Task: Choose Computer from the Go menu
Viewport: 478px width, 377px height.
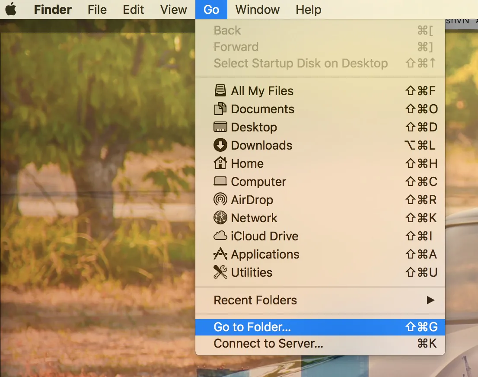Action: (320, 182)
